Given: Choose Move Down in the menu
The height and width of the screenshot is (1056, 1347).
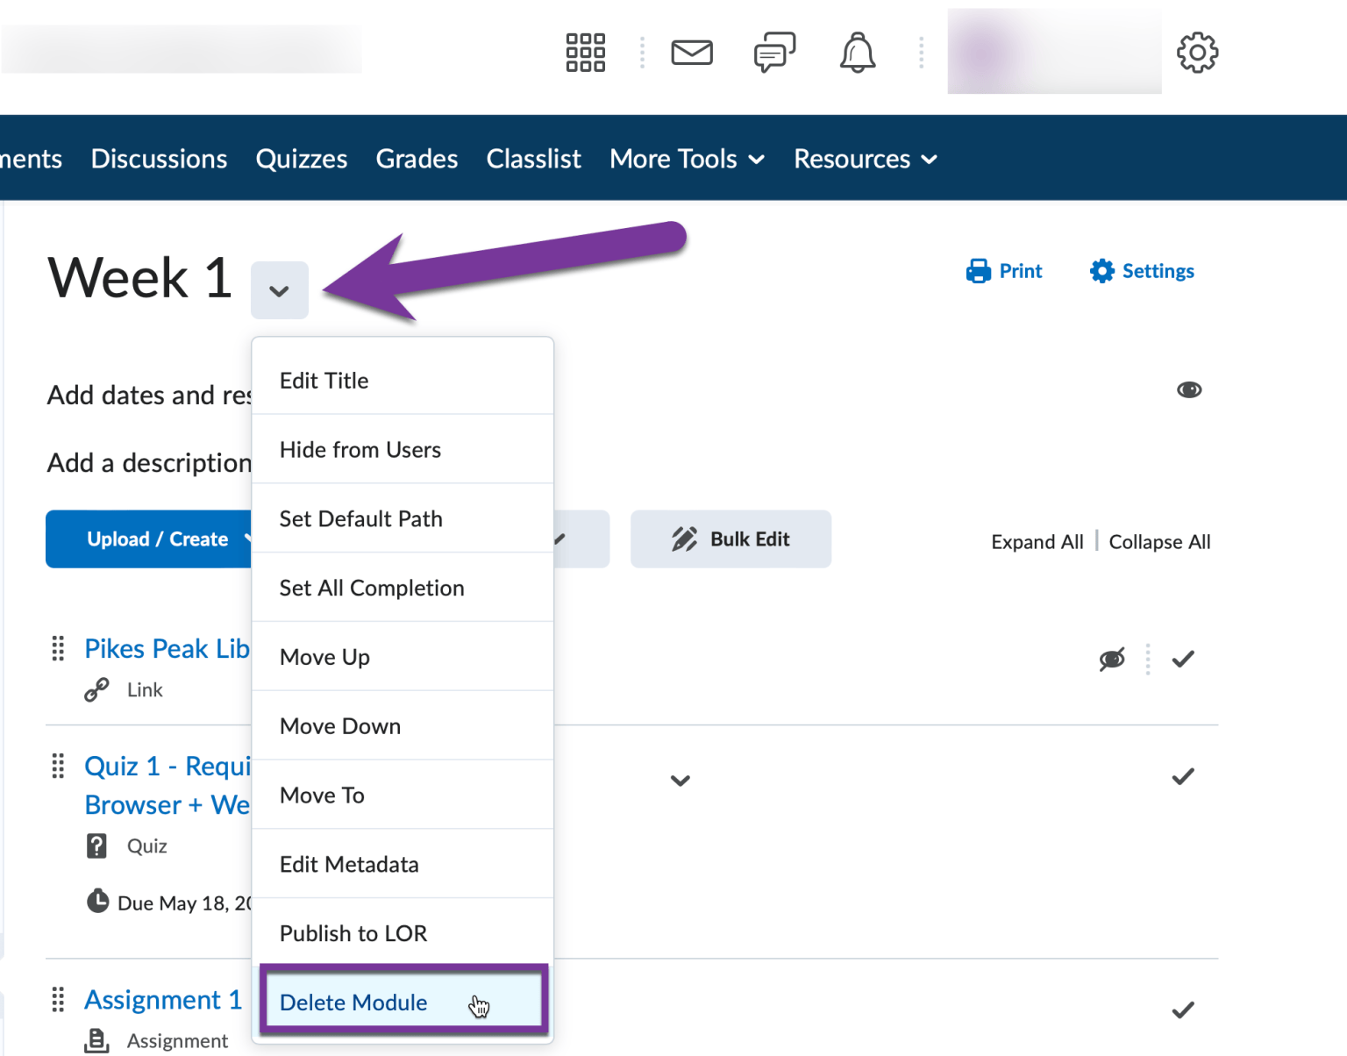Looking at the screenshot, I should [x=403, y=726].
